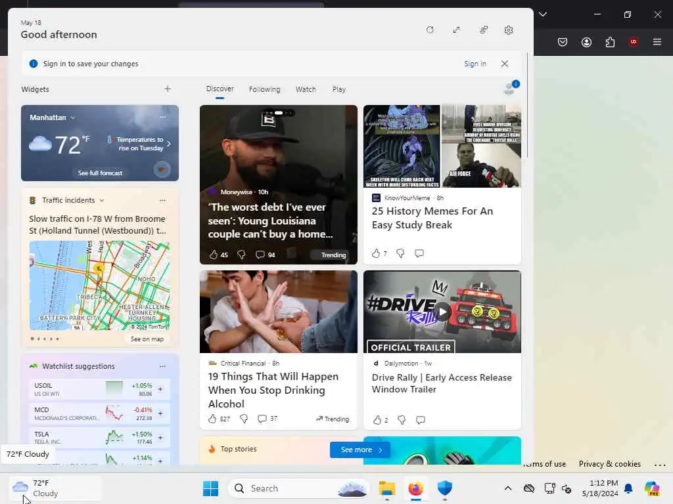673x504 pixels.
Task: Open the traffic map thumbnail
Action: click(x=100, y=285)
